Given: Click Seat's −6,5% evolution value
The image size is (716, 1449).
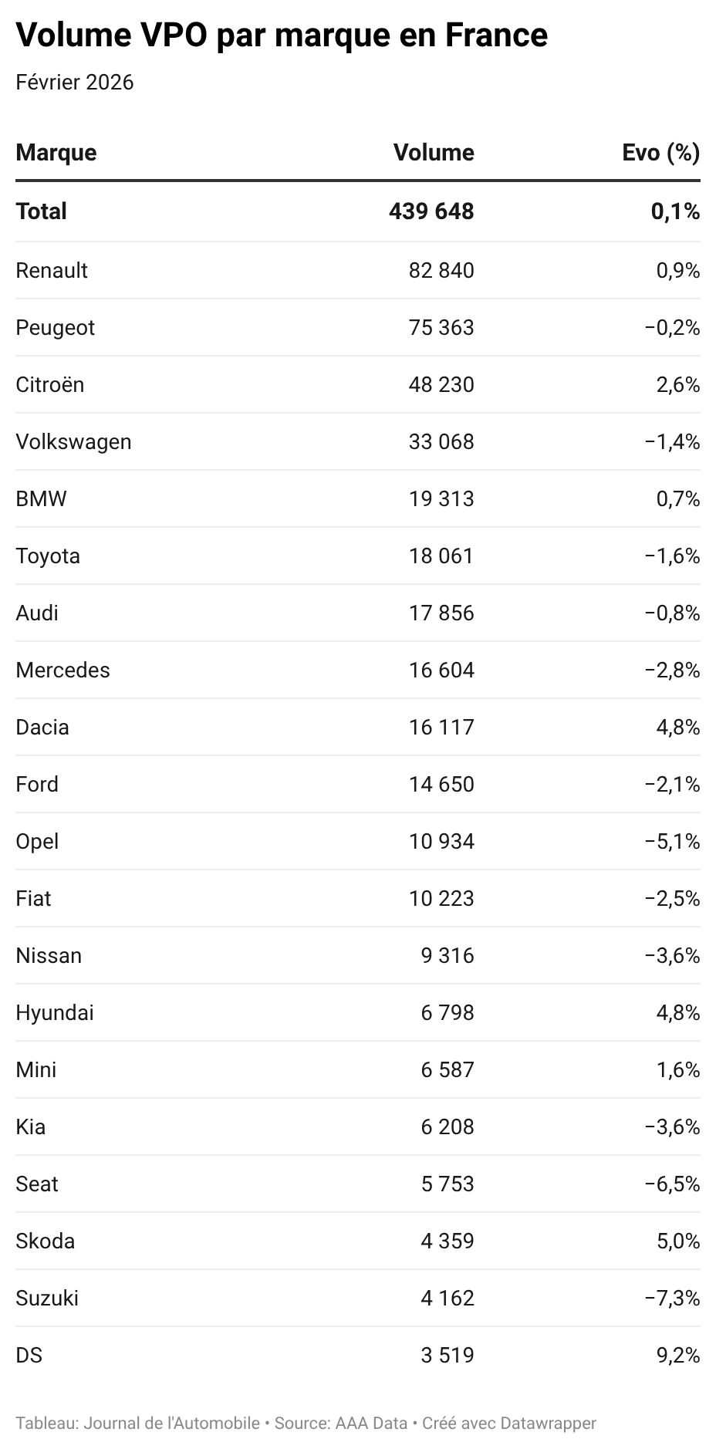Looking at the screenshot, I should pos(672,1184).
